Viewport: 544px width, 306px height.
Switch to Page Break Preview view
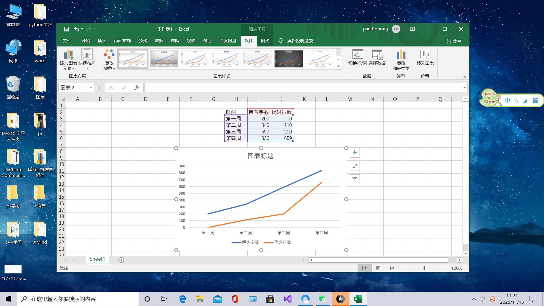coord(392,268)
